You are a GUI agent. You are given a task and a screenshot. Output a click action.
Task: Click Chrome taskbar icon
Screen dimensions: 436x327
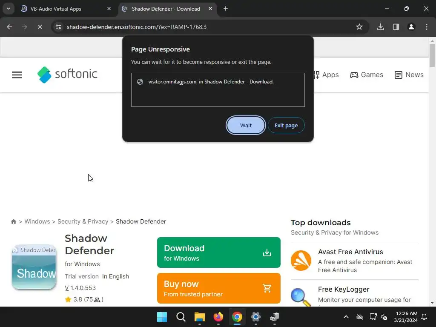(237, 317)
